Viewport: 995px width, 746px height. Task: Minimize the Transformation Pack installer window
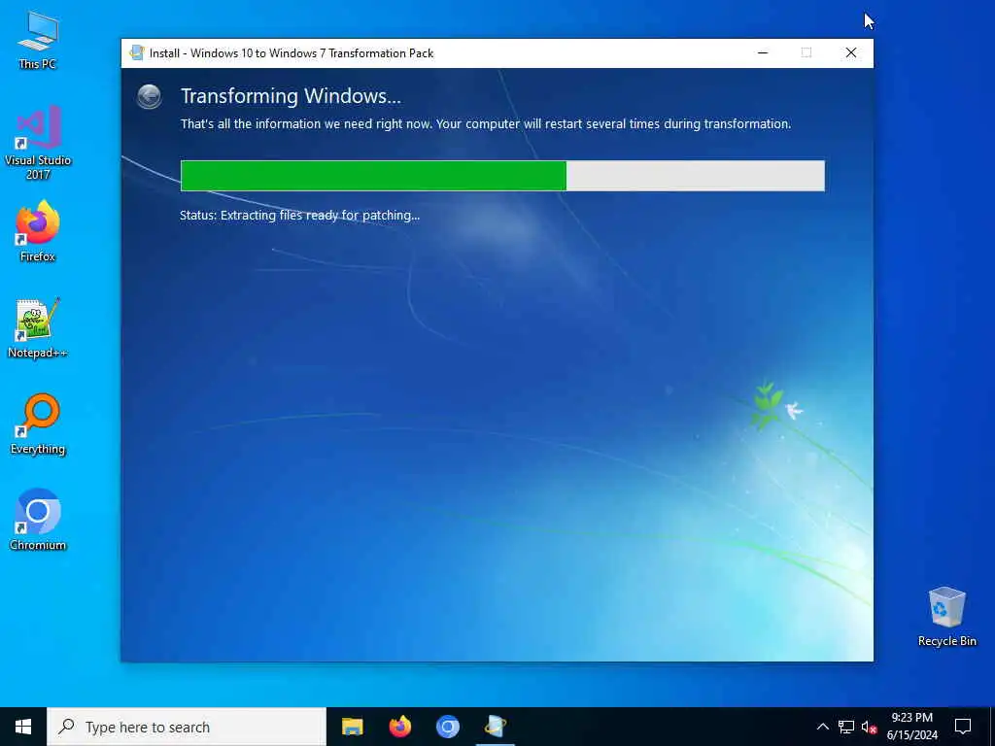[763, 52]
